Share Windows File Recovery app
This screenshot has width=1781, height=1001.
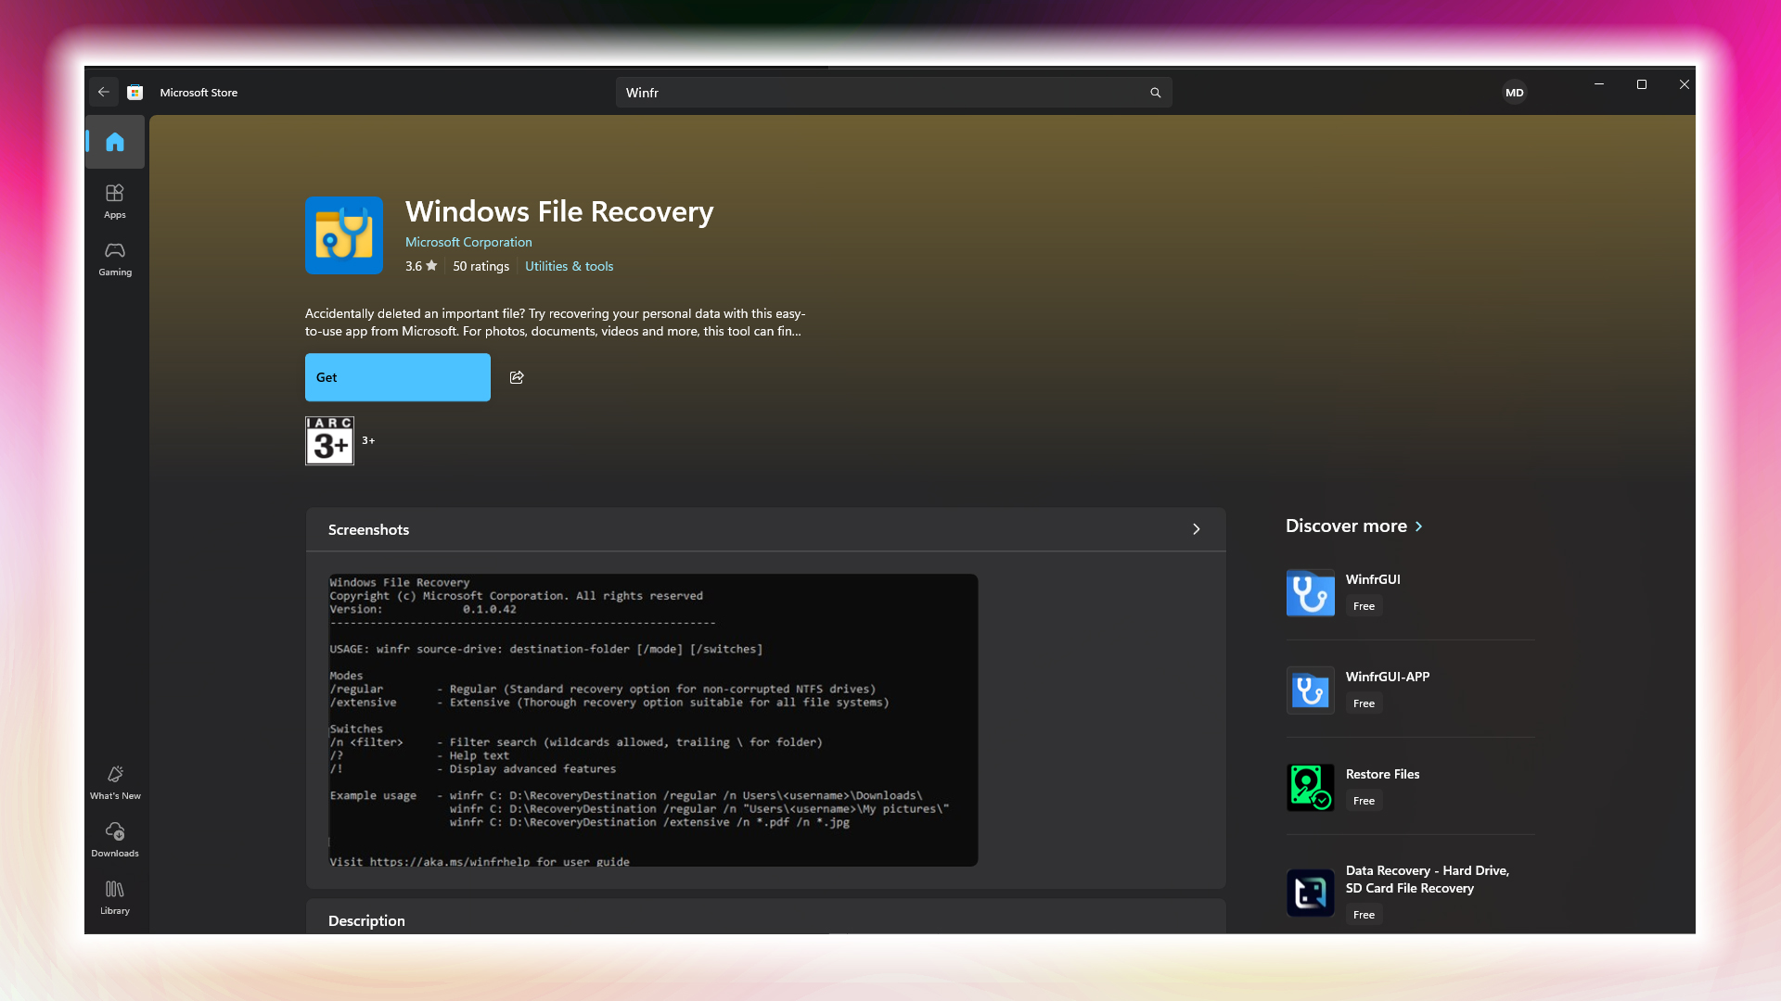pyautogui.click(x=517, y=377)
